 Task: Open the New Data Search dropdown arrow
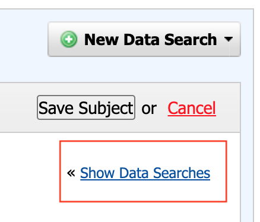click(x=229, y=39)
